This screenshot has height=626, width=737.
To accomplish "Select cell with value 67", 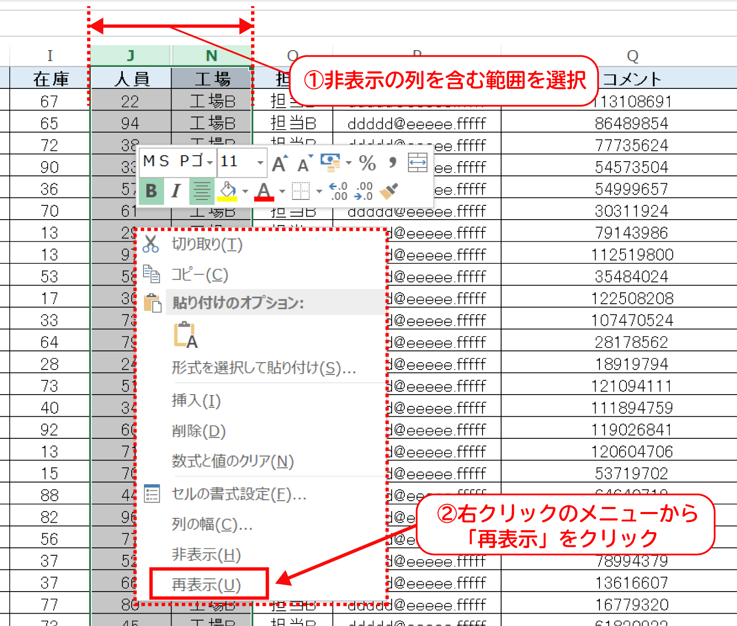I will (50, 101).
